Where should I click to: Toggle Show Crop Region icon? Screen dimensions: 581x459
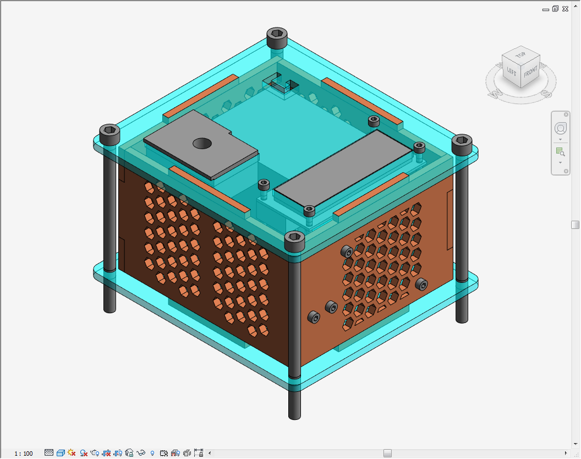pos(118,453)
